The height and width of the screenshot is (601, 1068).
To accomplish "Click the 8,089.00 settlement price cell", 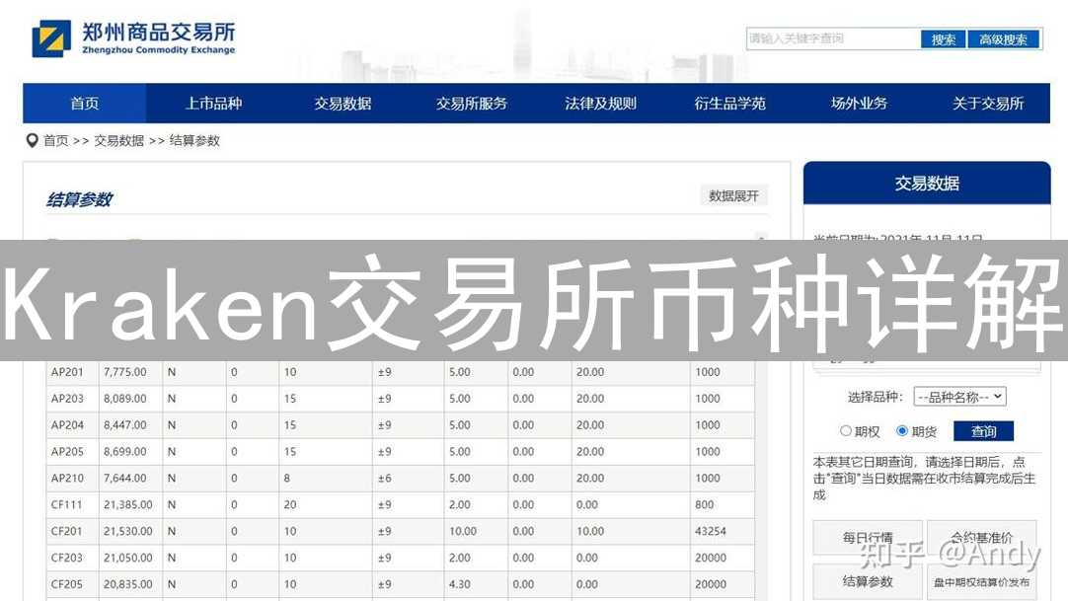I will coord(130,399).
